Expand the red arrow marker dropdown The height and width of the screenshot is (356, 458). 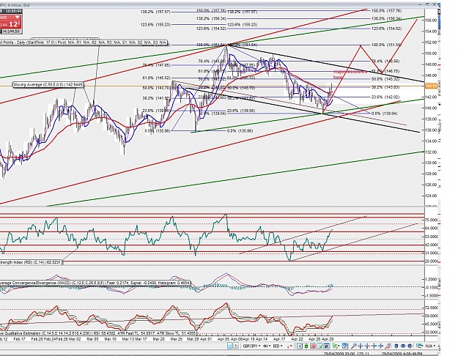(x=289, y=346)
